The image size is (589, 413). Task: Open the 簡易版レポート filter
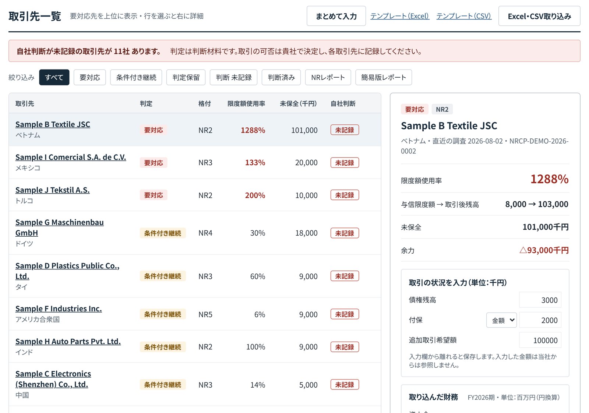click(x=384, y=77)
